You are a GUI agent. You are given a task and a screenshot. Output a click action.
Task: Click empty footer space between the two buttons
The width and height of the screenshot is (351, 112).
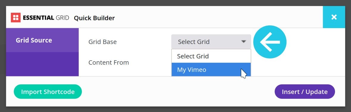(x=178, y=92)
